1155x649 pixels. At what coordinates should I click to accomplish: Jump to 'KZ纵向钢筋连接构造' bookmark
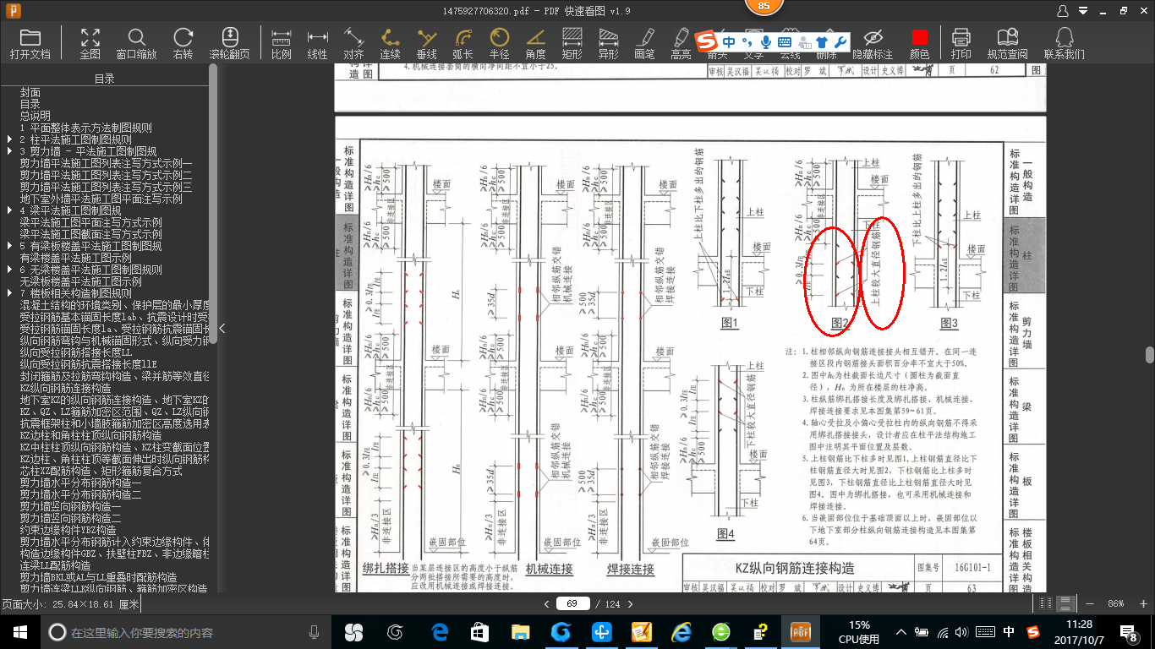pyautogui.click(x=66, y=388)
